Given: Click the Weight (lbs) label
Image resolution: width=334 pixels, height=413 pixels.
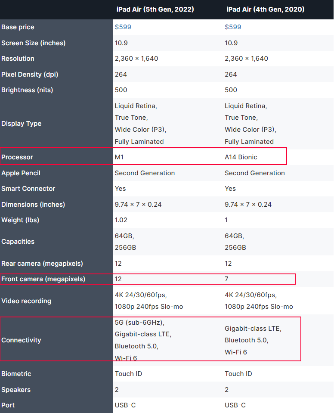Looking at the screenshot, I should click(x=20, y=220).
